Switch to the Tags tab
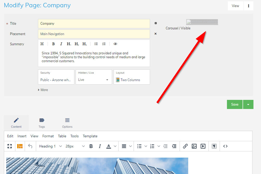 (42, 123)
